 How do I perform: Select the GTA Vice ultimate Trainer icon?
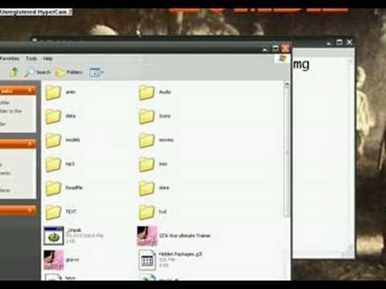tap(147, 236)
